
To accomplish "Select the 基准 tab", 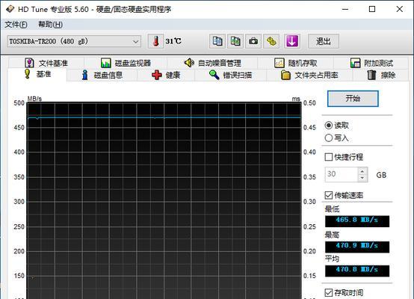I will coord(37,74).
